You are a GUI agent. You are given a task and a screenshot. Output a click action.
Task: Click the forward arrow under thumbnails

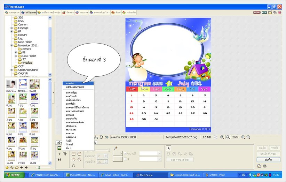coord(26,167)
